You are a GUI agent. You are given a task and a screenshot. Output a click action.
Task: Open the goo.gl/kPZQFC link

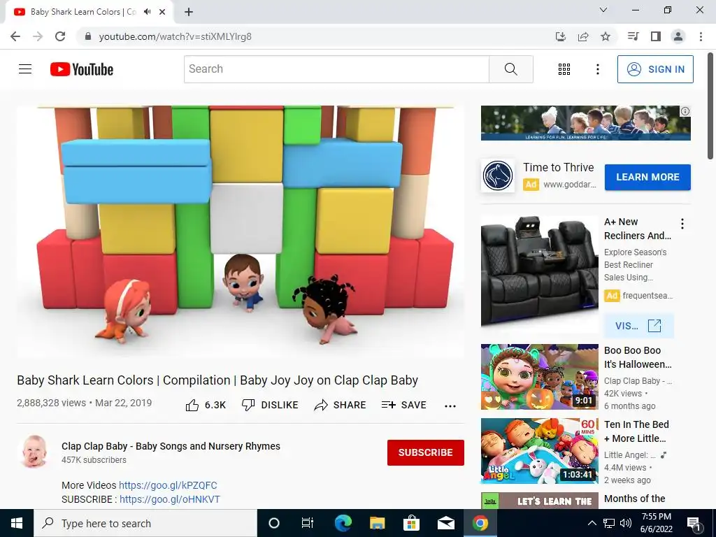168,485
